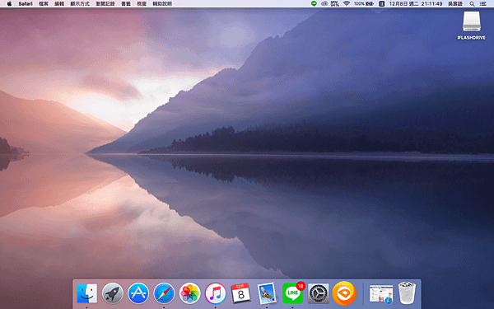Open the Trash in the Dock
The image size is (494, 309).
(x=407, y=293)
